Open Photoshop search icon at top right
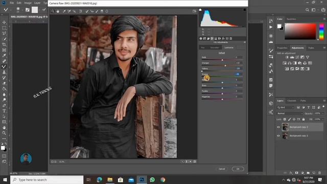This screenshot has width=327, height=184. click(307, 10)
